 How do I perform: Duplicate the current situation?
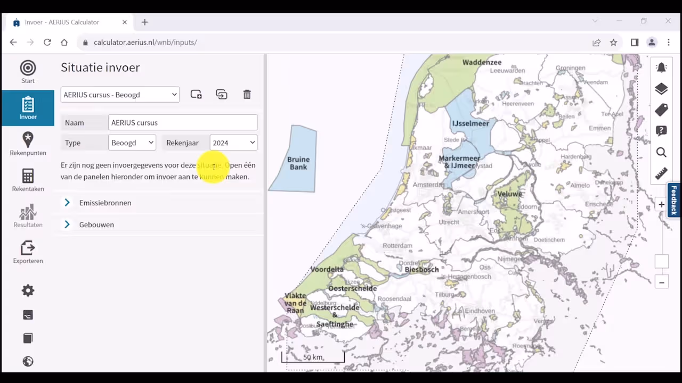[x=222, y=95]
